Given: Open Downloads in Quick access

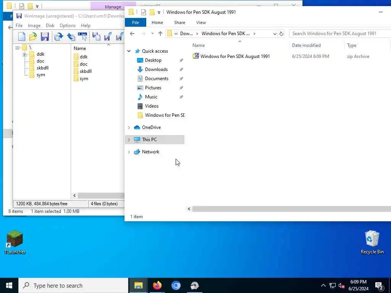Looking at the screenshot, I should click(156, 69).
